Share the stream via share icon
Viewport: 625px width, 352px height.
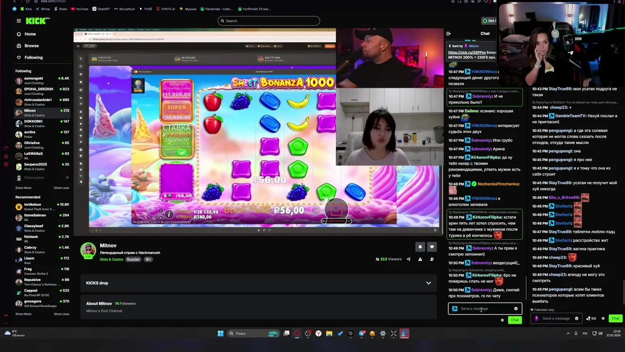click(408, 259)
